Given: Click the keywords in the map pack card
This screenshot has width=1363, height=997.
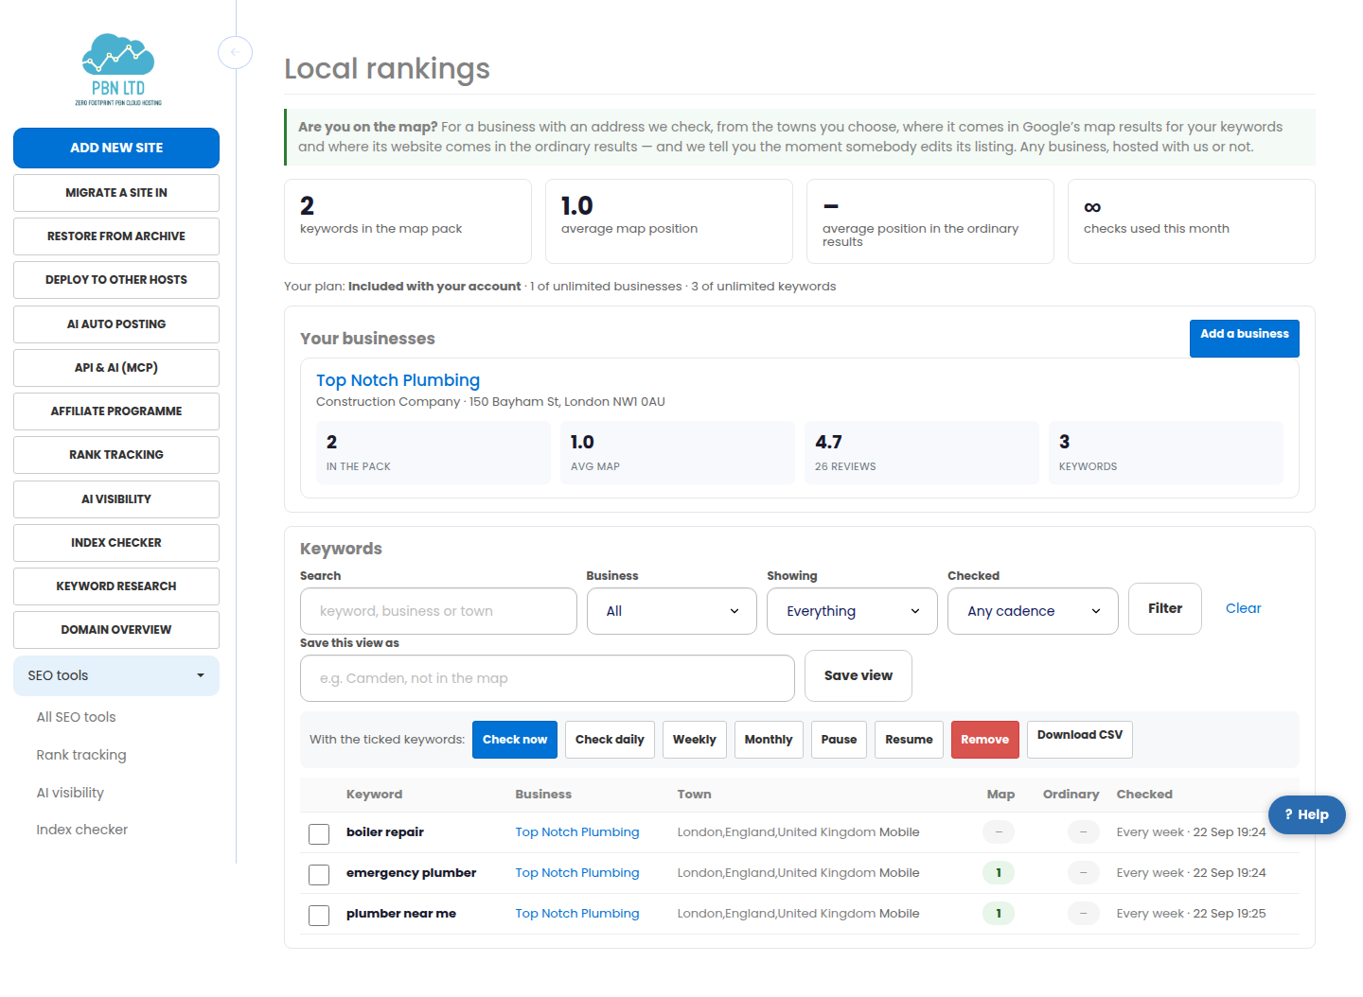Looking at the screenshot, I should pos(408,221).
